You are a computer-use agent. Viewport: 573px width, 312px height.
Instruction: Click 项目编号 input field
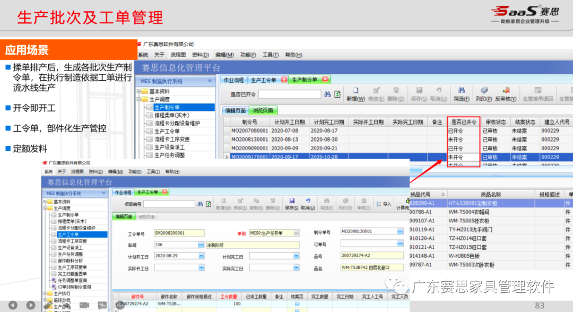tap(169, 204)
